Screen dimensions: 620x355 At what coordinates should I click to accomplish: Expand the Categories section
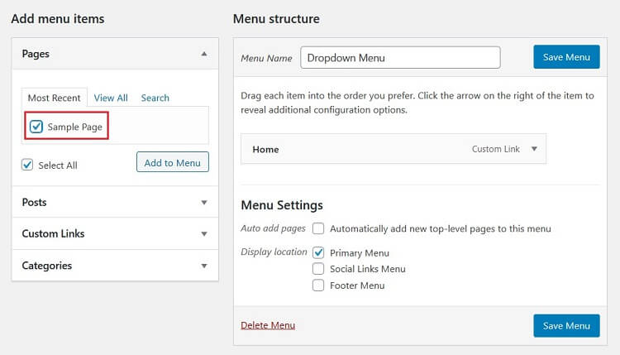coord(204,266)
